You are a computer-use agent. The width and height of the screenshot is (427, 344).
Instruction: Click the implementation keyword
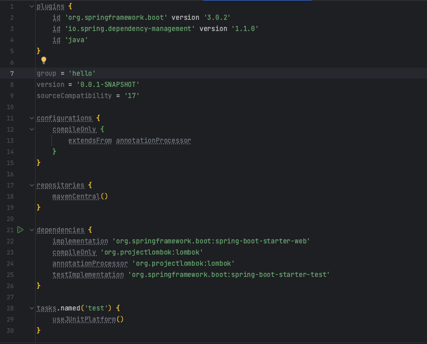pyautogui.click(x=80, y=241)
